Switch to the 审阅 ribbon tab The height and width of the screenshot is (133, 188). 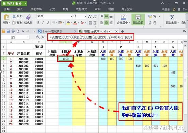pyautogui.click(x=98, y=9)
